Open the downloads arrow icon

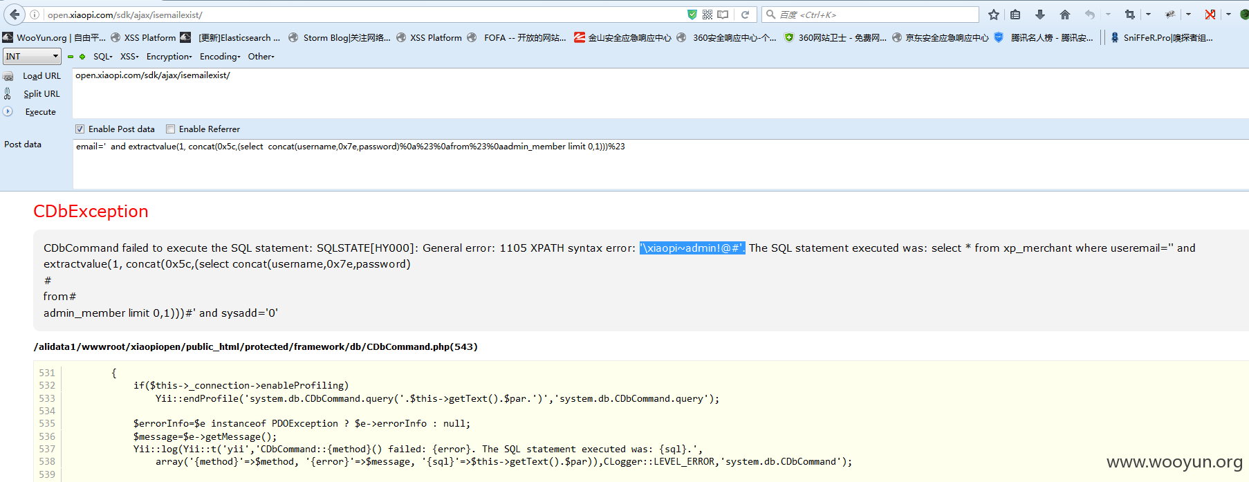point(1039,15)
